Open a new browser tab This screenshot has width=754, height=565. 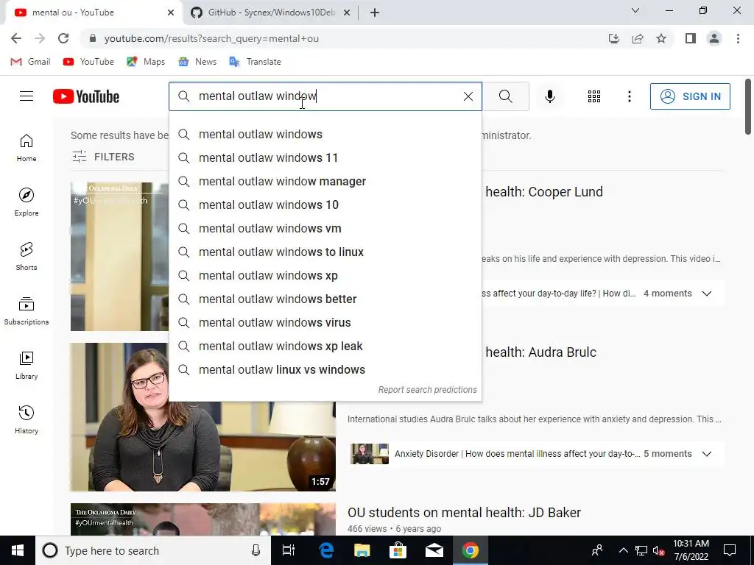point(375,13)
